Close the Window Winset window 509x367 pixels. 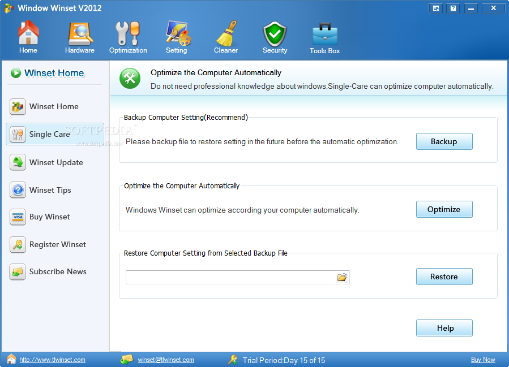(493, 8)
